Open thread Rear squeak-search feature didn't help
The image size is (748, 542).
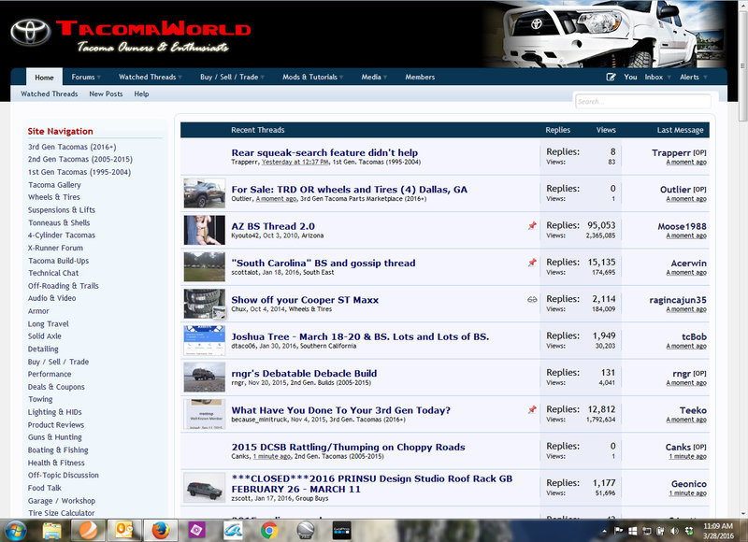click(324, 152)
